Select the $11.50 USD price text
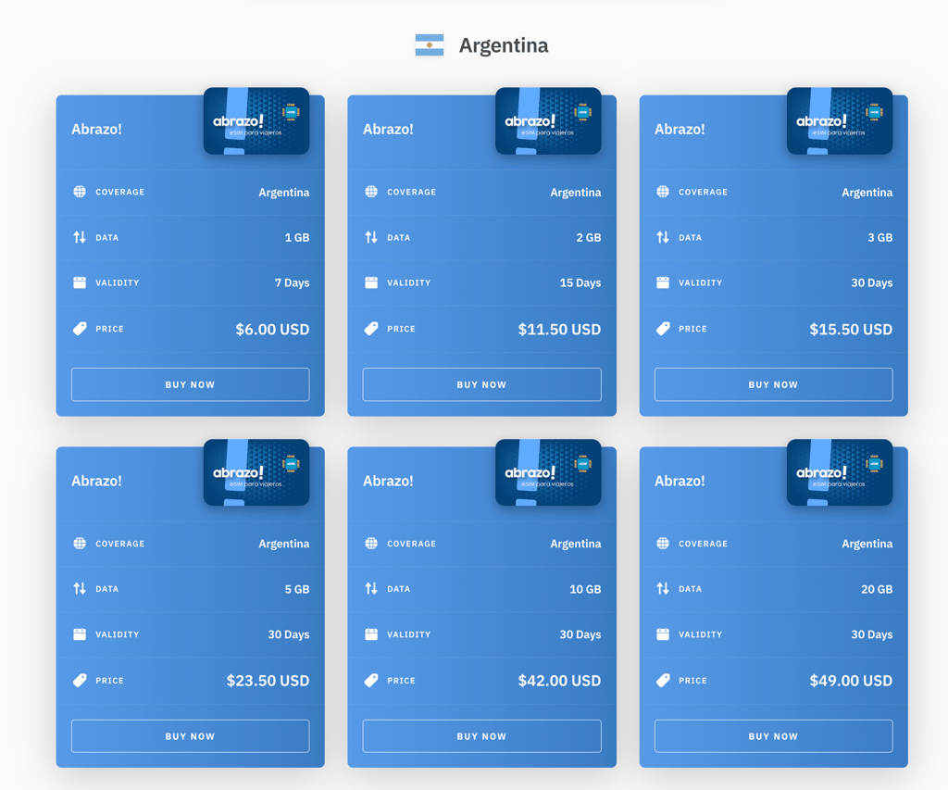The height and width of the screenshot is (790, 948). (559, 329)
